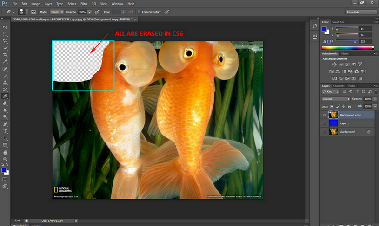Select the Rectangular Marquee tool

pyautogui.click(x=5, y=34)
